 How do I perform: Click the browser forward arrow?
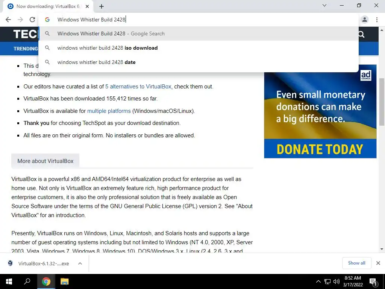pyautogui.click(x=20, y=20)
